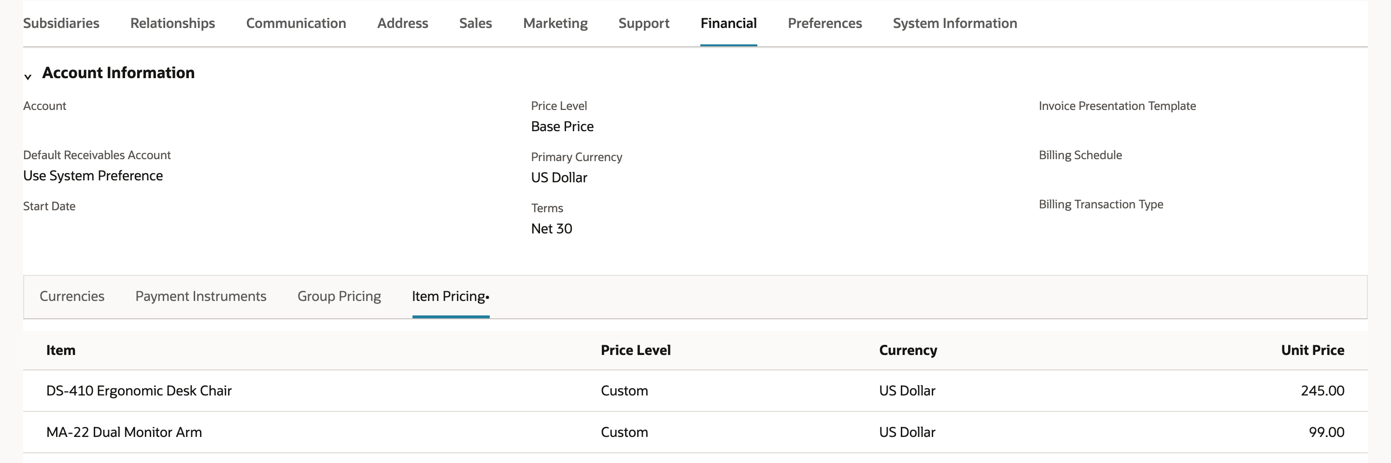Select the Item Pricing subtab
This screenshot has height=463, width=1391.
[x=450, y=296]
